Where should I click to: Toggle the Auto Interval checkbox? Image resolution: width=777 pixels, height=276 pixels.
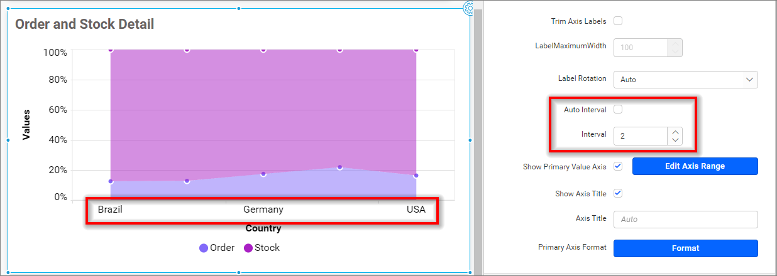(618, 110)
